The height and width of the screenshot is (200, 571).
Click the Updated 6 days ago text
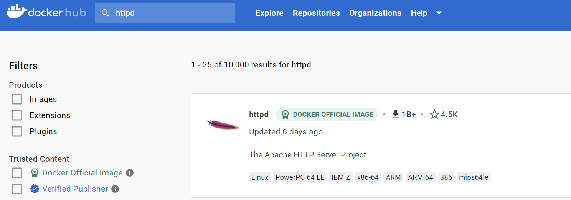(286, 132)
